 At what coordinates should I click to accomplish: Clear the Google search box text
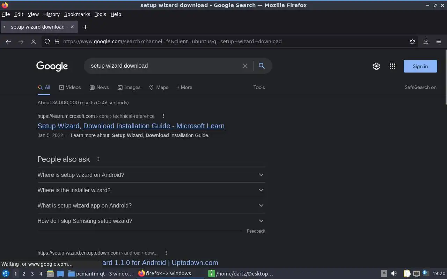(x=245, y=66)
